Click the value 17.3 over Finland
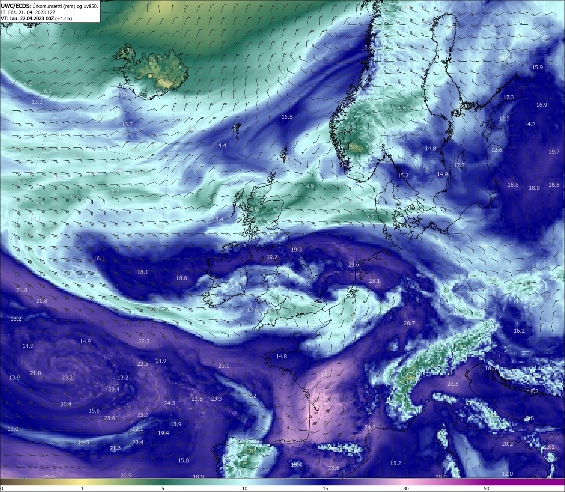Screen dimensions: 565x492 point(508,98)
